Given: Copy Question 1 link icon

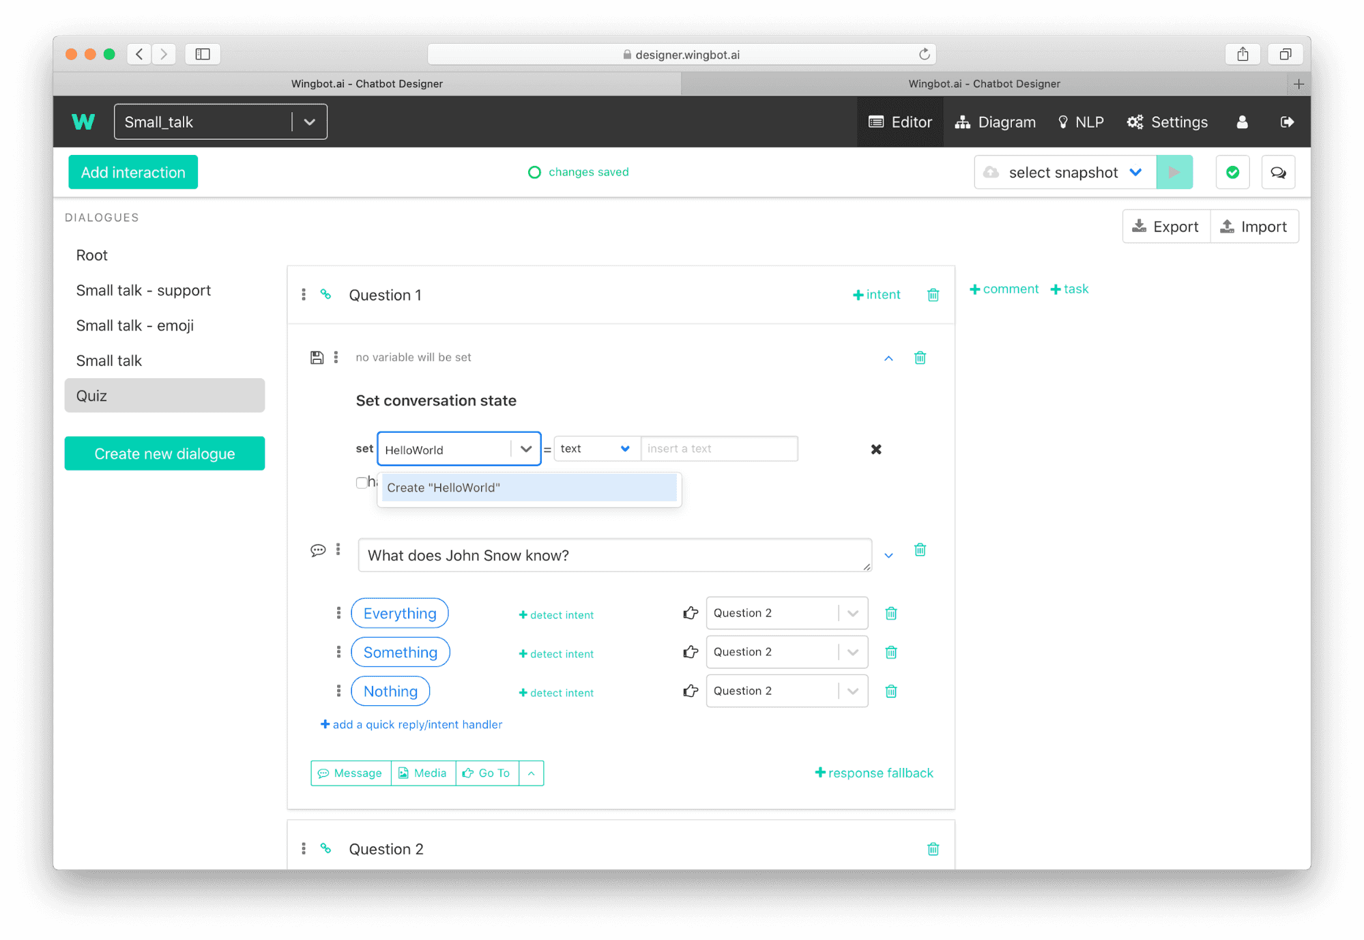Looking at the screenshot, I should click(326, 295).
